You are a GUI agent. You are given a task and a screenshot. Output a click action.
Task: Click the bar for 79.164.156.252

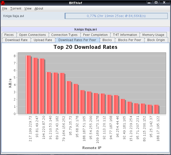pyautogui.click(x=62, y=94)
